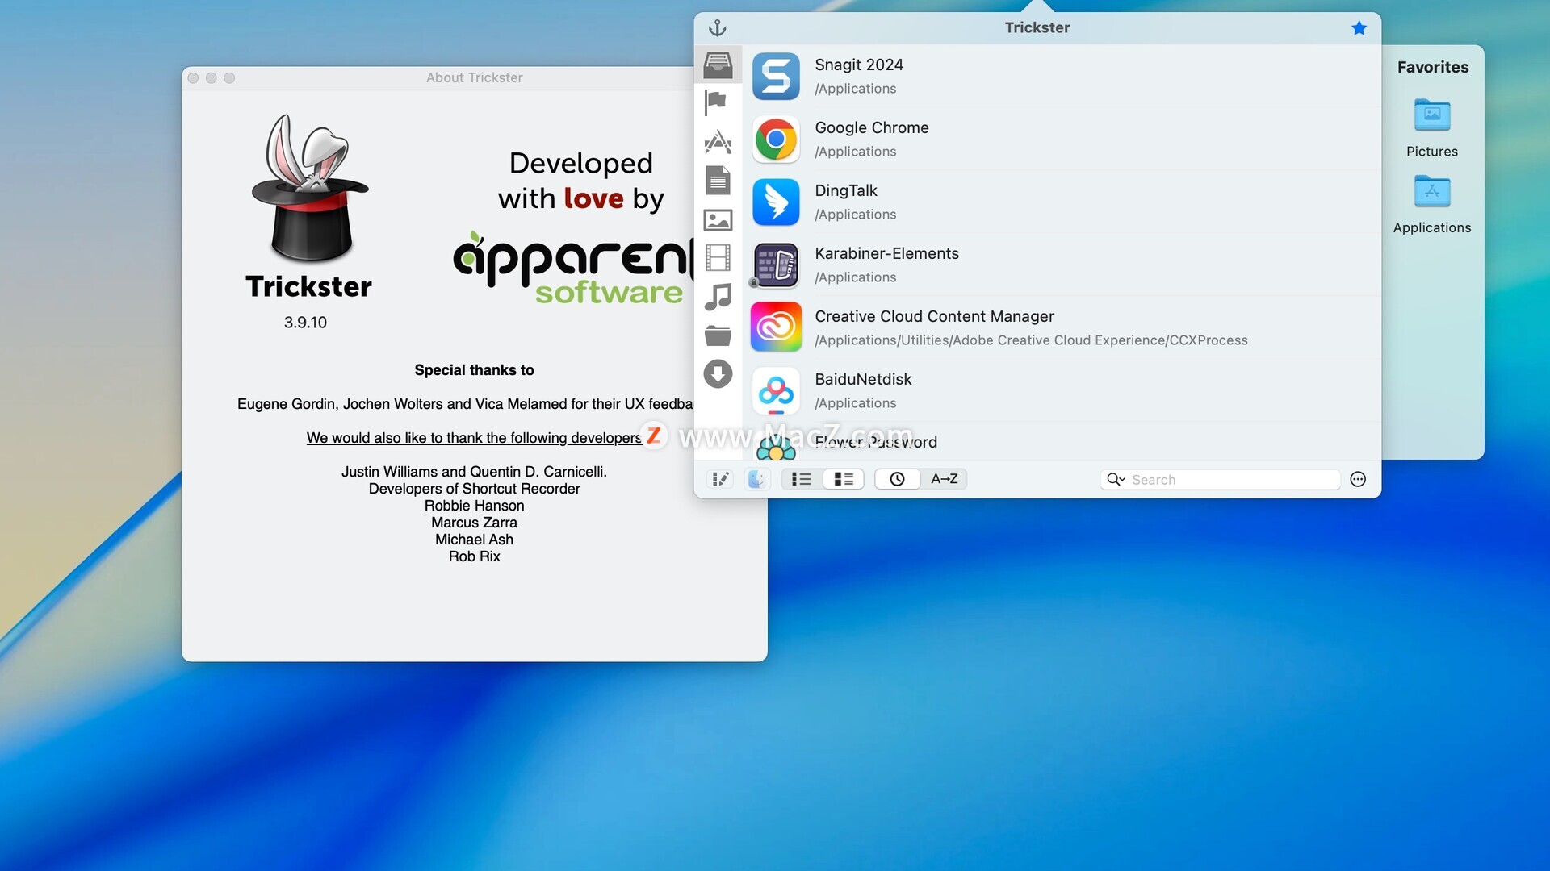Screen dimensions: 1550x871
Task: Select the BaiduNetdisk row title
Action: click(x=863, y=379)
